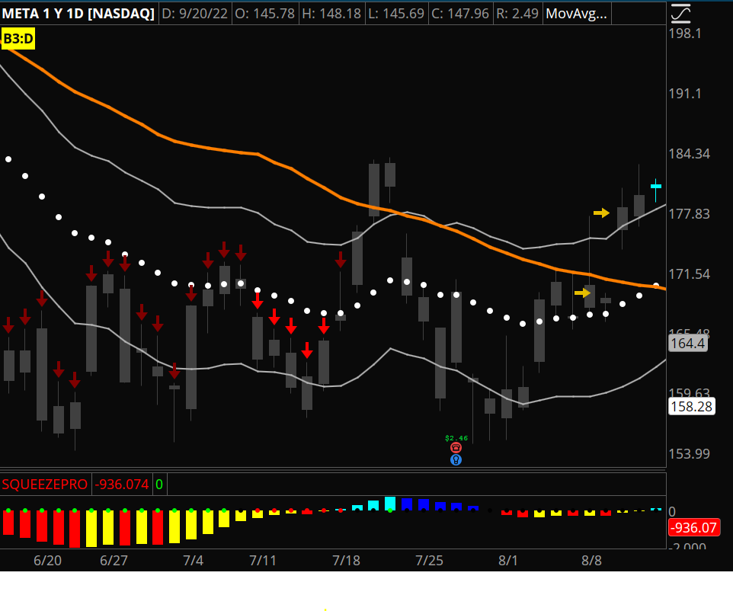This screenshot has width=733, height=611.
Task: Click the L: 145.69 low value
Action: pyautogui.click(x=396, y=14)
